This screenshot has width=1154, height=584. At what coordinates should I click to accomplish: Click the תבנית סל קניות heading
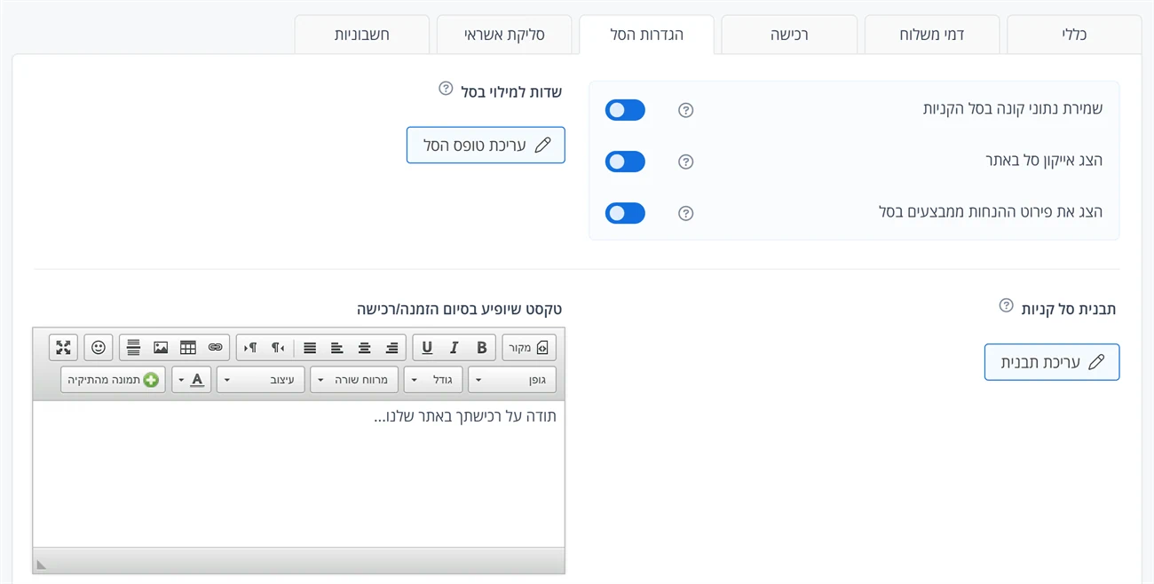(1069, 309)
